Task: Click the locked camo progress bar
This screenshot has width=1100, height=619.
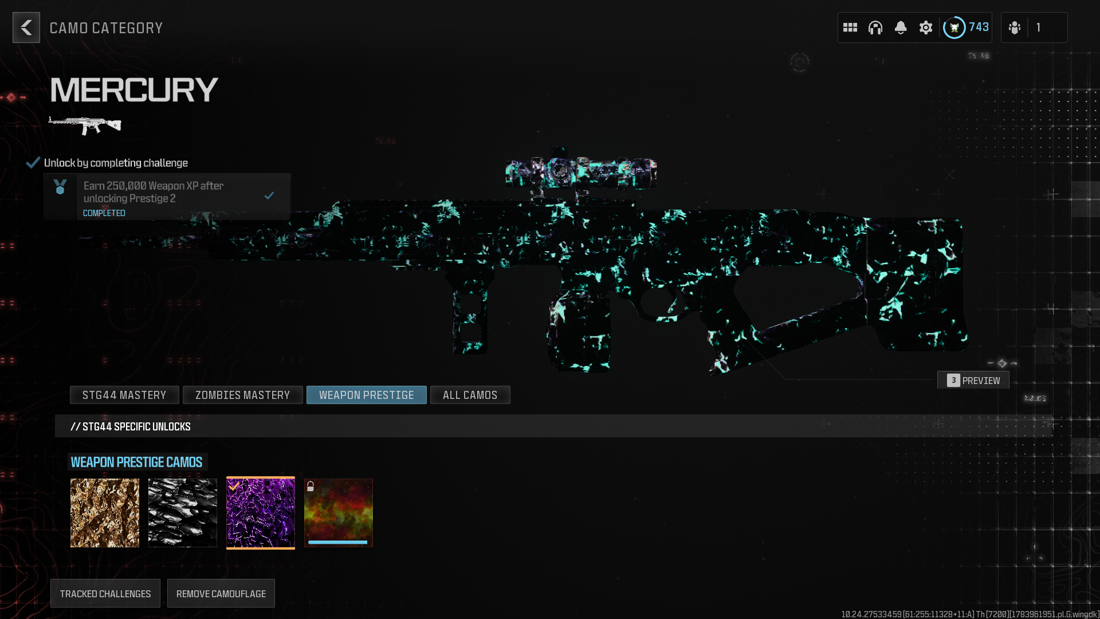Action: coord(338,542)
